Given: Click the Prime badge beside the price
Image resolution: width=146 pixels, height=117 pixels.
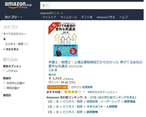Looking at the screenshot, I should [68, 79].
